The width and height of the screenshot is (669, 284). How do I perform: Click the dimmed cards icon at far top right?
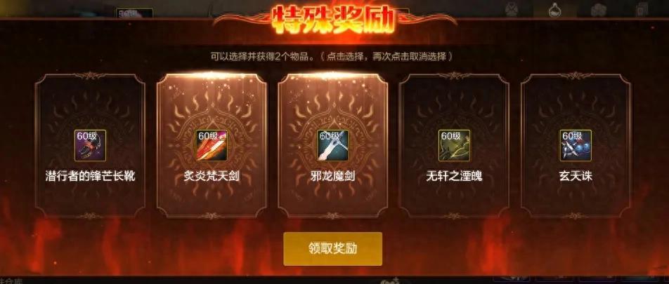click(642, 9)
